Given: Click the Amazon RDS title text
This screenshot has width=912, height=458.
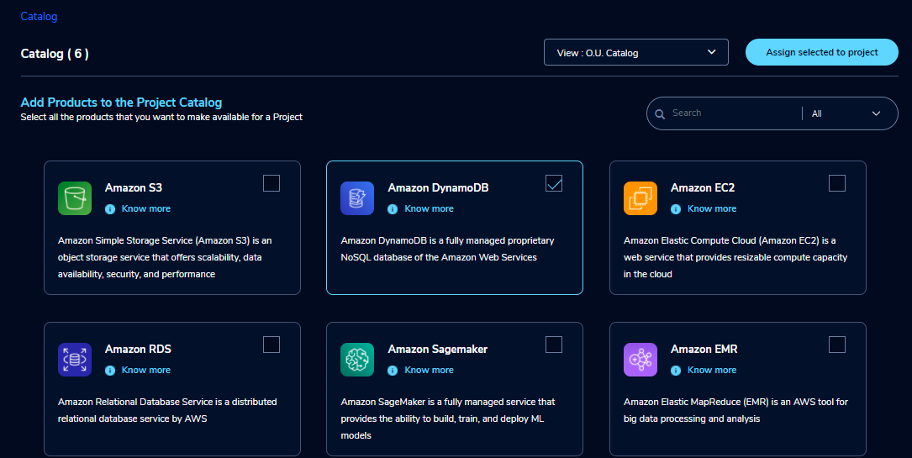Looking at the screenshot, I should point(139,350).
